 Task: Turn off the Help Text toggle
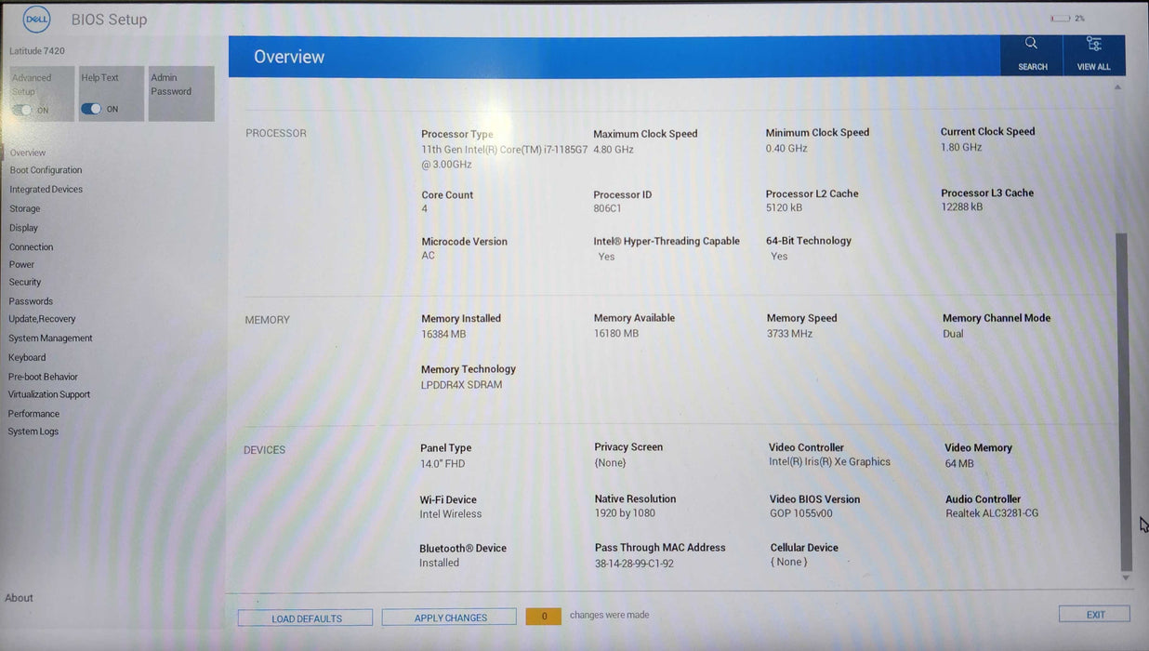tap(91, 109)
